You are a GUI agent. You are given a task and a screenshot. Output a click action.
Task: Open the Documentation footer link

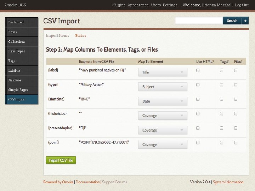pos(88,182)
